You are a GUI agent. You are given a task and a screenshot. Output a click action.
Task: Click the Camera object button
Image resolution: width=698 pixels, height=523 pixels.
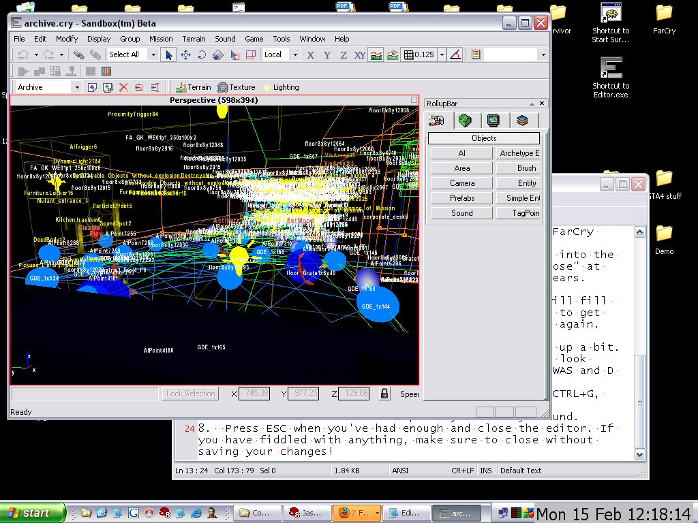tap(462, 183)
